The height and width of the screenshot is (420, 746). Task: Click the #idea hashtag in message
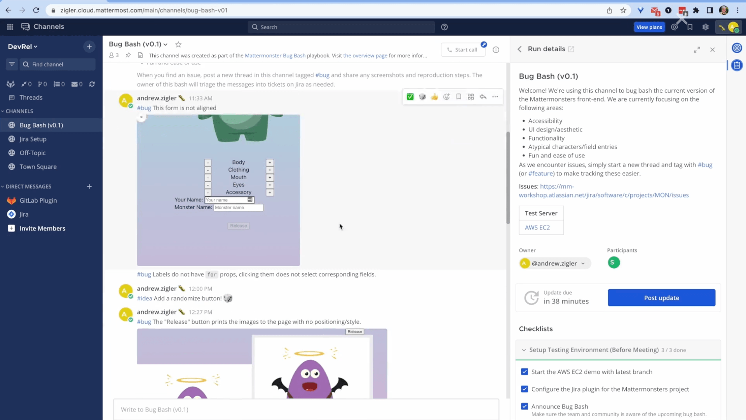(145, 299)
